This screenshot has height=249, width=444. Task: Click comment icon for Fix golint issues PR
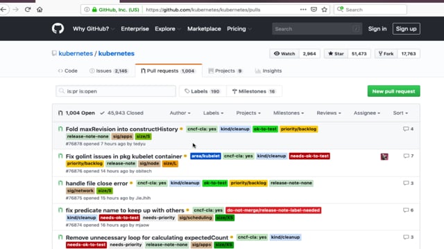(406, 156)
